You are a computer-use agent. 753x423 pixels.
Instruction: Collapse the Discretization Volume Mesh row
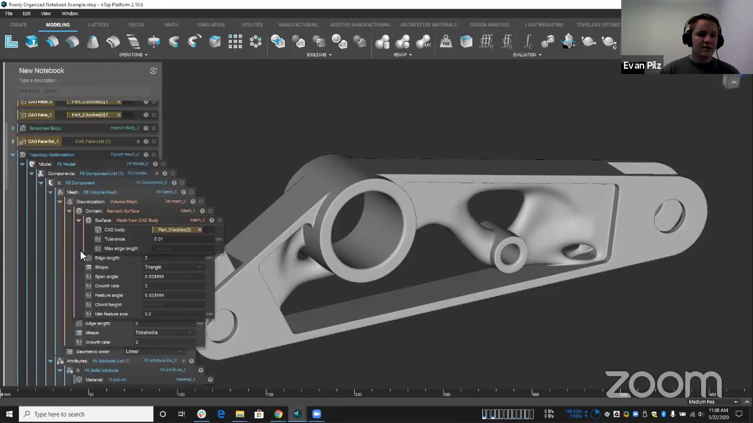click(x=60, y=202)
